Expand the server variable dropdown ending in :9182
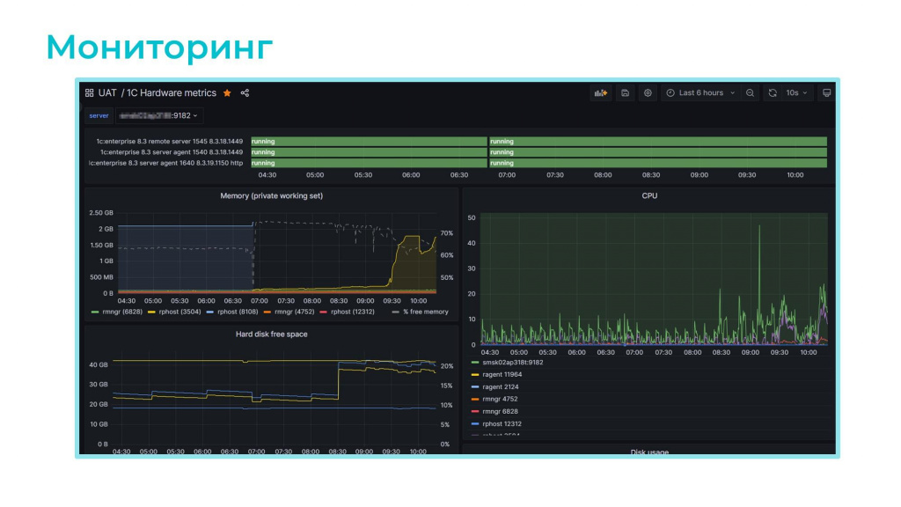901x507 pixels. [x=158, y=115]
